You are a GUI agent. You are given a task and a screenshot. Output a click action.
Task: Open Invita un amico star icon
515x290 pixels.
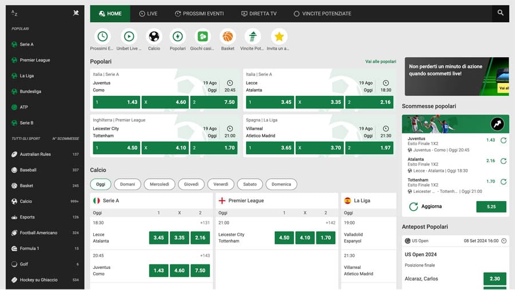click(x=279, y=37)
